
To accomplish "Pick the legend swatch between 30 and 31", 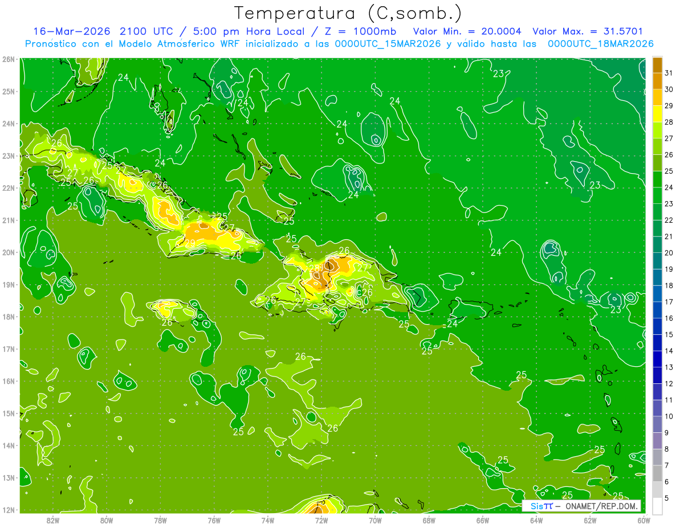I will (x=658, y=81).
